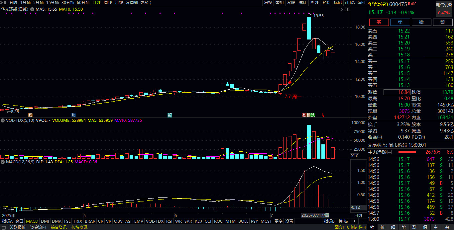
Task: Switch on the KDJ indicator
Action: pyautogui.click(x=198, y=221)
